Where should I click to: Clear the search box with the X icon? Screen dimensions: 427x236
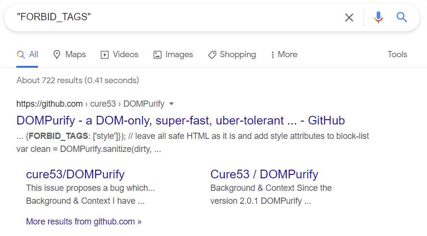coord(349,18)
